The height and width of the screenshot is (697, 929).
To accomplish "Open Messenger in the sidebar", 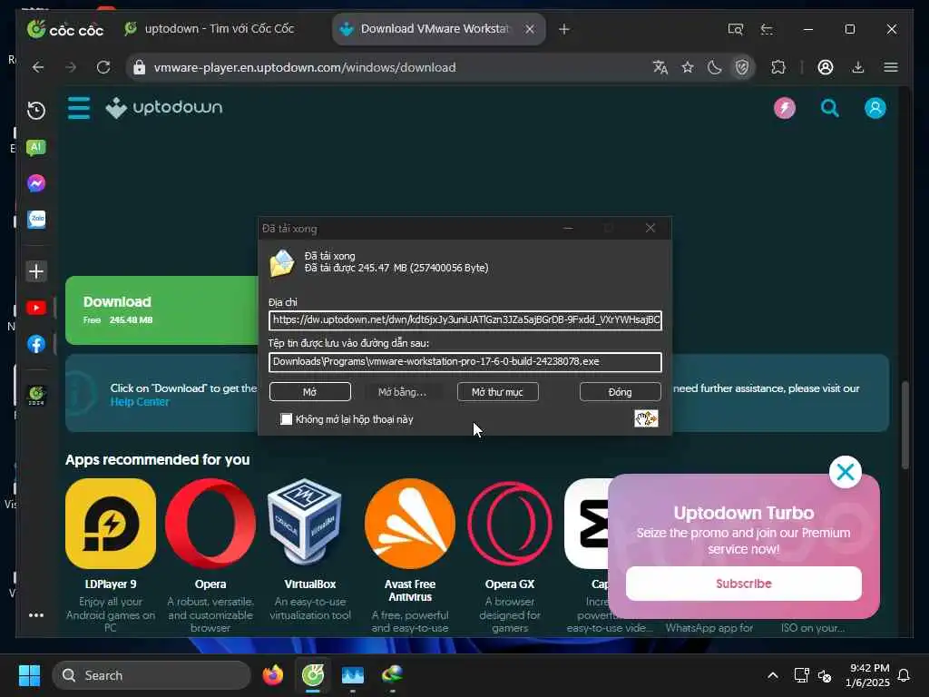I will (36, 183).
